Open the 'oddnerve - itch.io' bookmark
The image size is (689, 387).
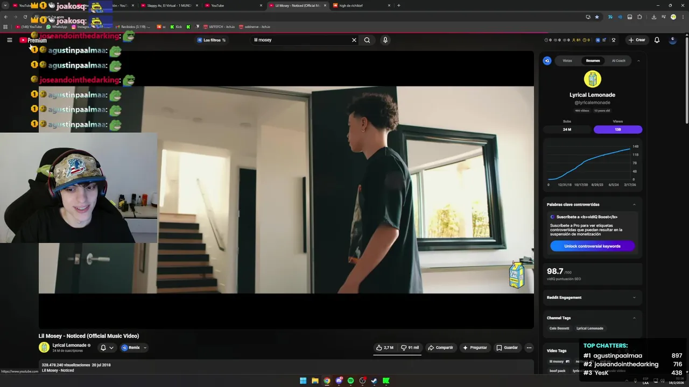[x=254, y=27]
